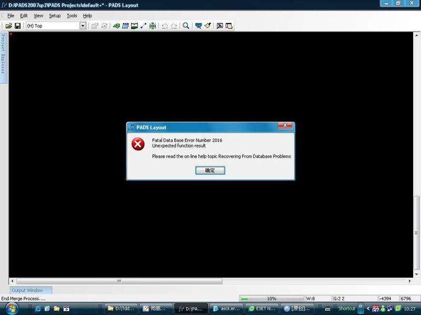Click the Undo arrow icon
The image size is (421, 315).
(165, 26)
